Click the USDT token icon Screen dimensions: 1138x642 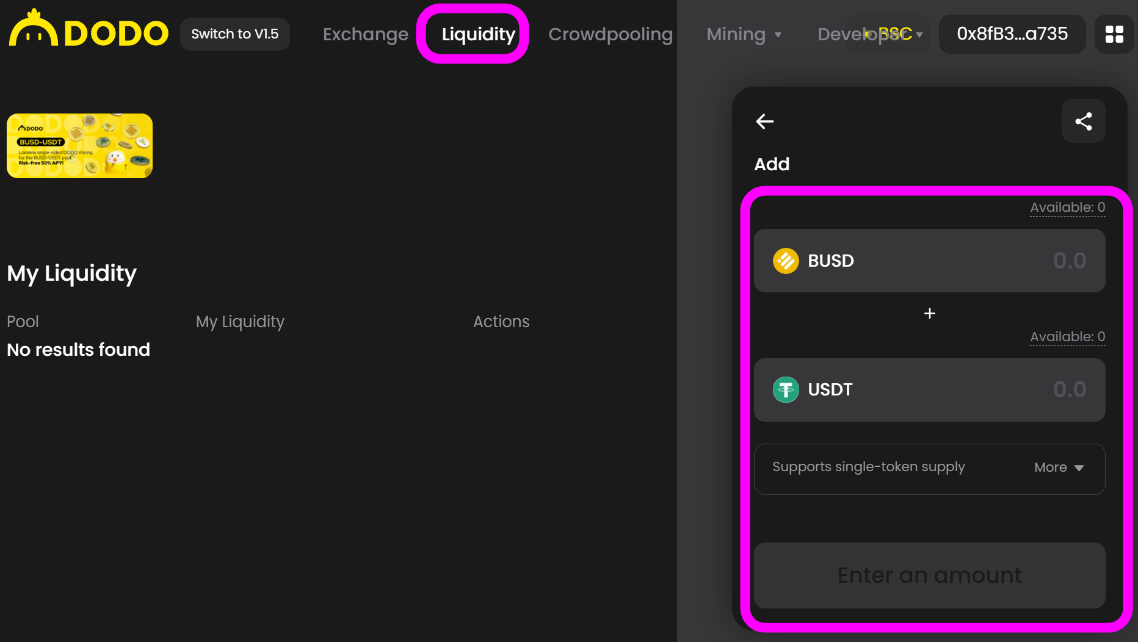(x=786, y=389)
